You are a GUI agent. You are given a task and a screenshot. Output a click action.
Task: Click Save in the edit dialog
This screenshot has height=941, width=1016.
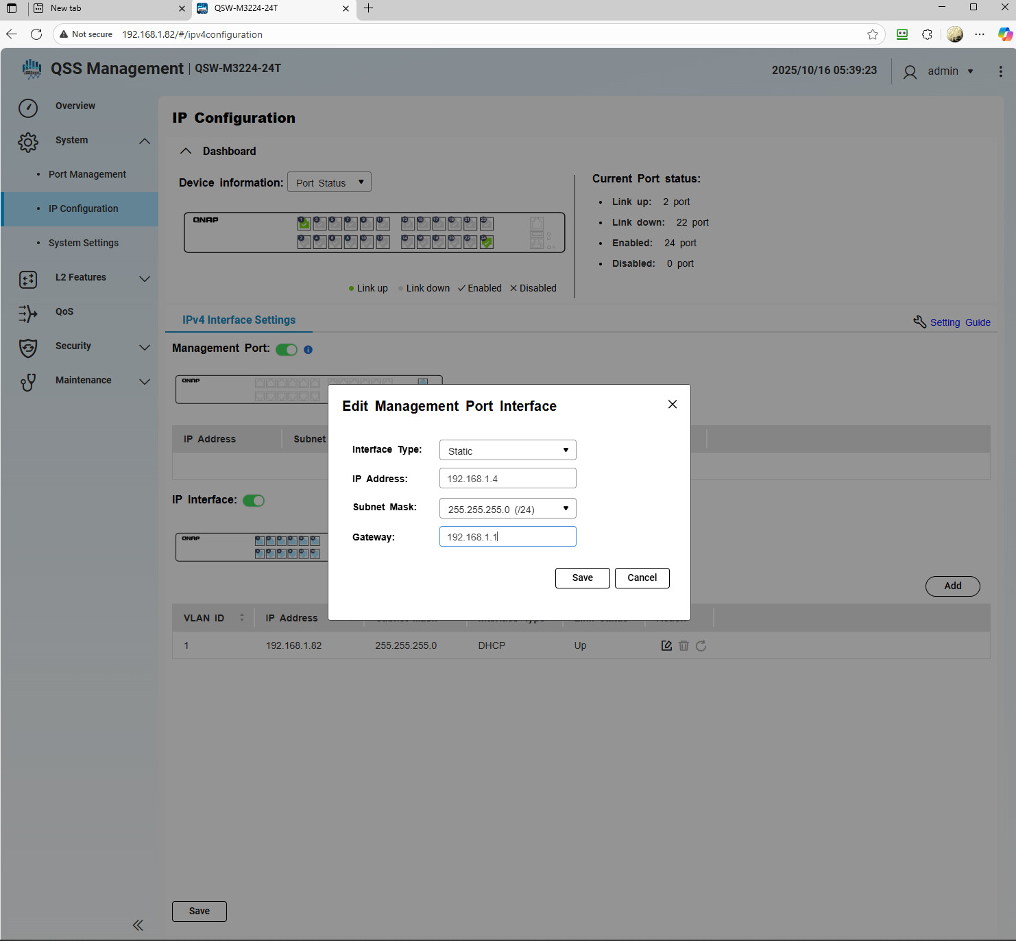582,577
